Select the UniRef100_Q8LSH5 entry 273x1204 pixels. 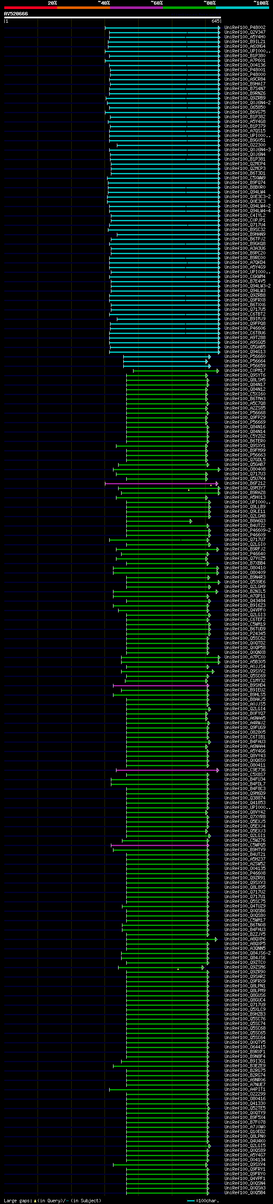(244, 380)
